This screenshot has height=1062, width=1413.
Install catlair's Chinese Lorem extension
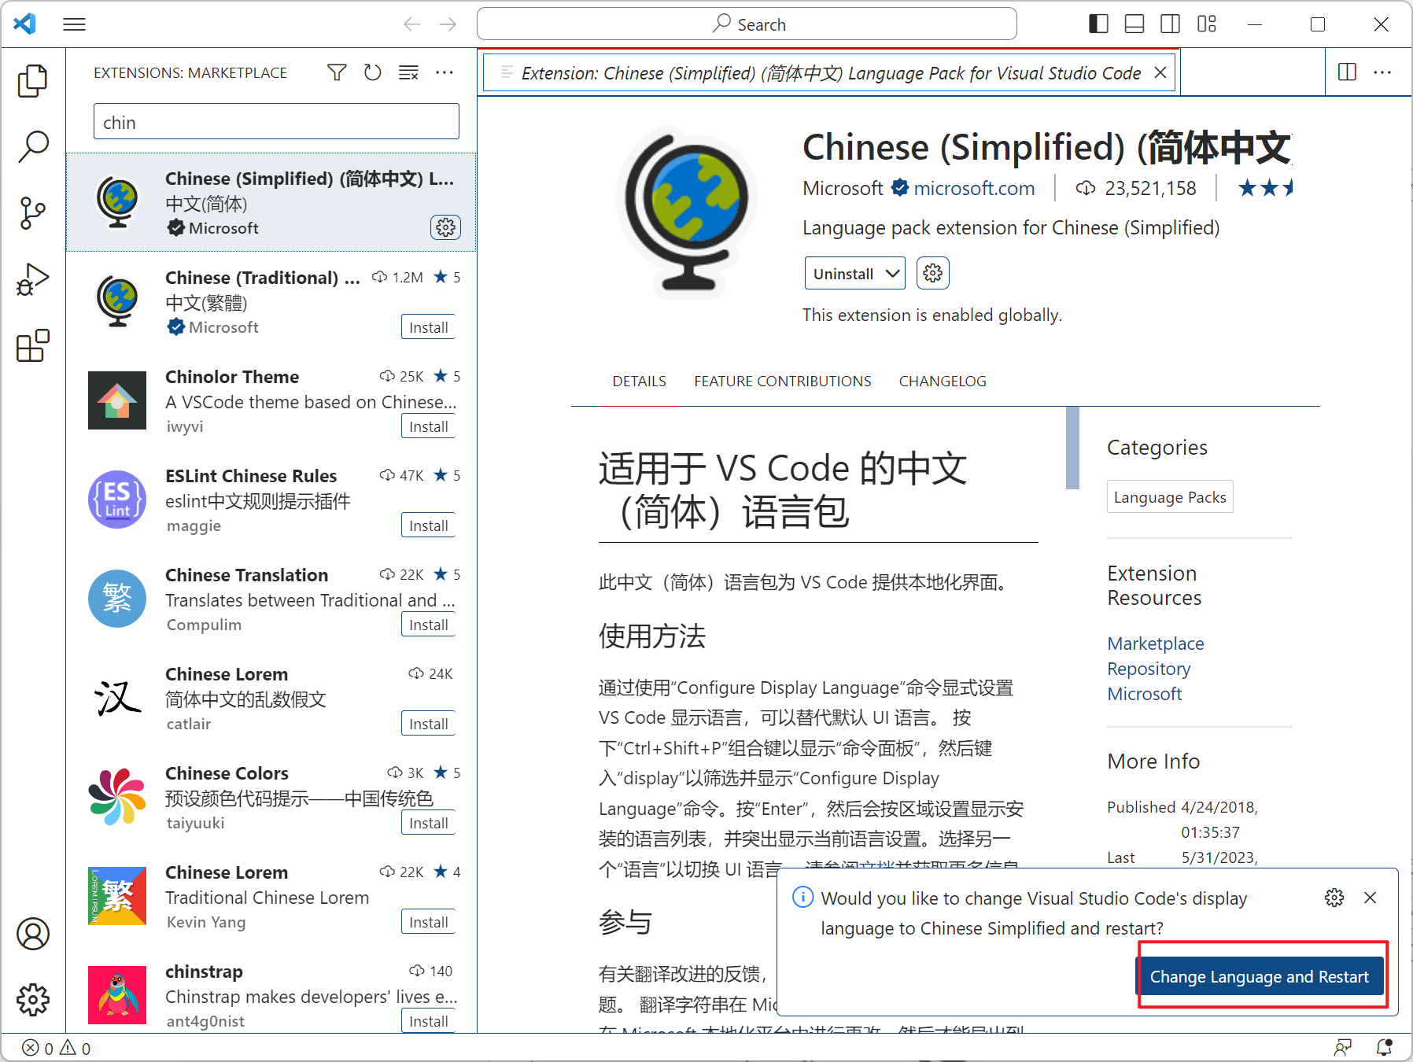pyautogui.click(x=428, y=724)
